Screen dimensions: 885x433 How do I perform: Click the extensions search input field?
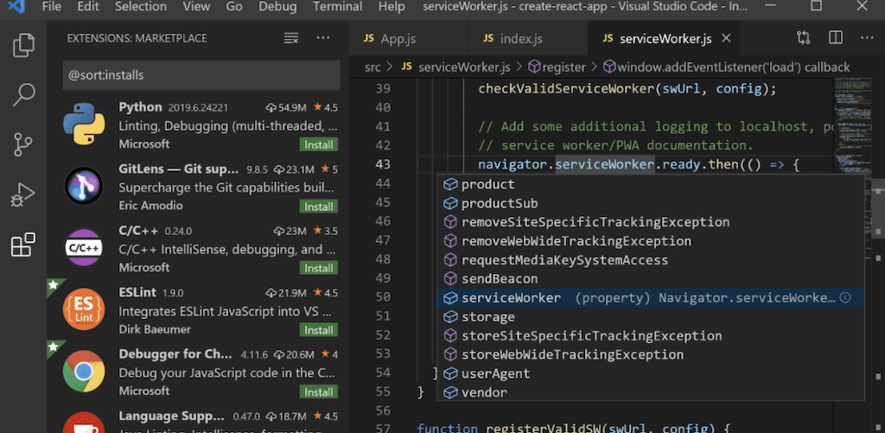click(201, 74)
